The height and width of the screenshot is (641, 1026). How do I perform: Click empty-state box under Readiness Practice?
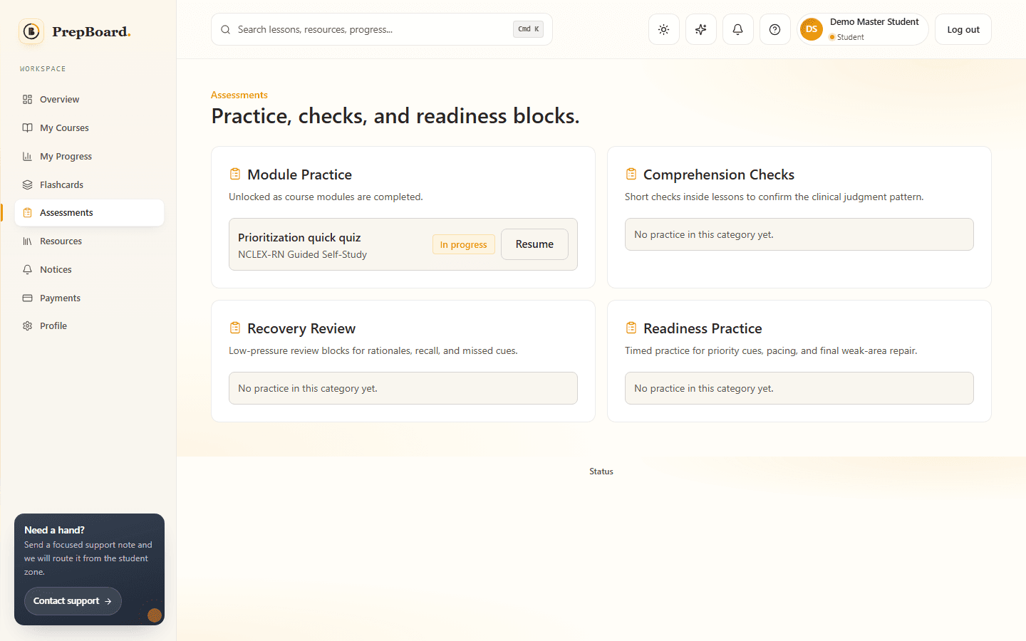click(x=799, y=388)
